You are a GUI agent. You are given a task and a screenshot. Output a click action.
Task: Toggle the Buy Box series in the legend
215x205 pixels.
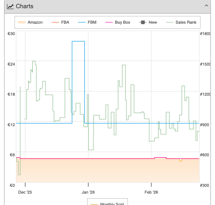[x=118, y=22]
